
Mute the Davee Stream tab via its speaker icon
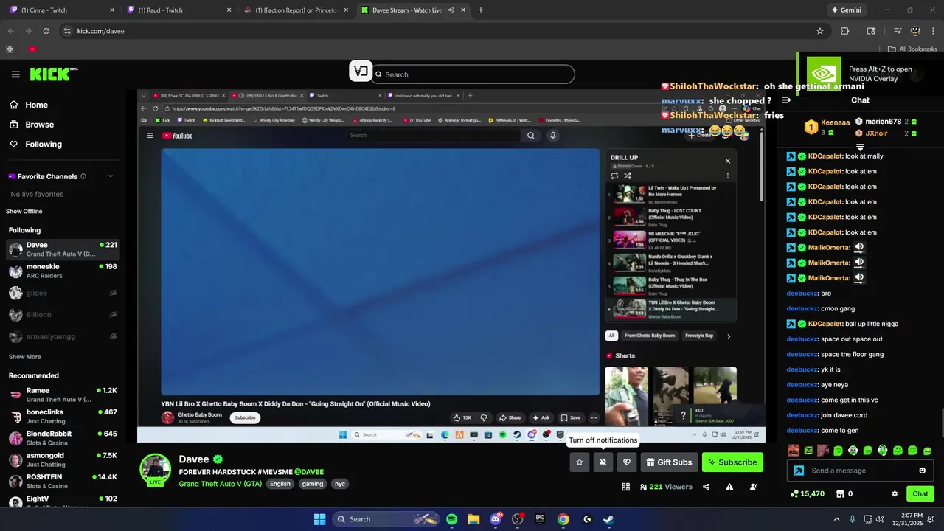click(x=451, y=10)
